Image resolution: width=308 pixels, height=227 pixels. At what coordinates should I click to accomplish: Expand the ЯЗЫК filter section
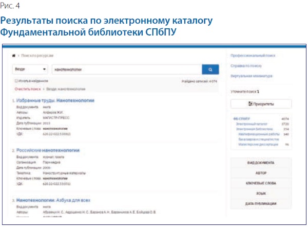261,194
